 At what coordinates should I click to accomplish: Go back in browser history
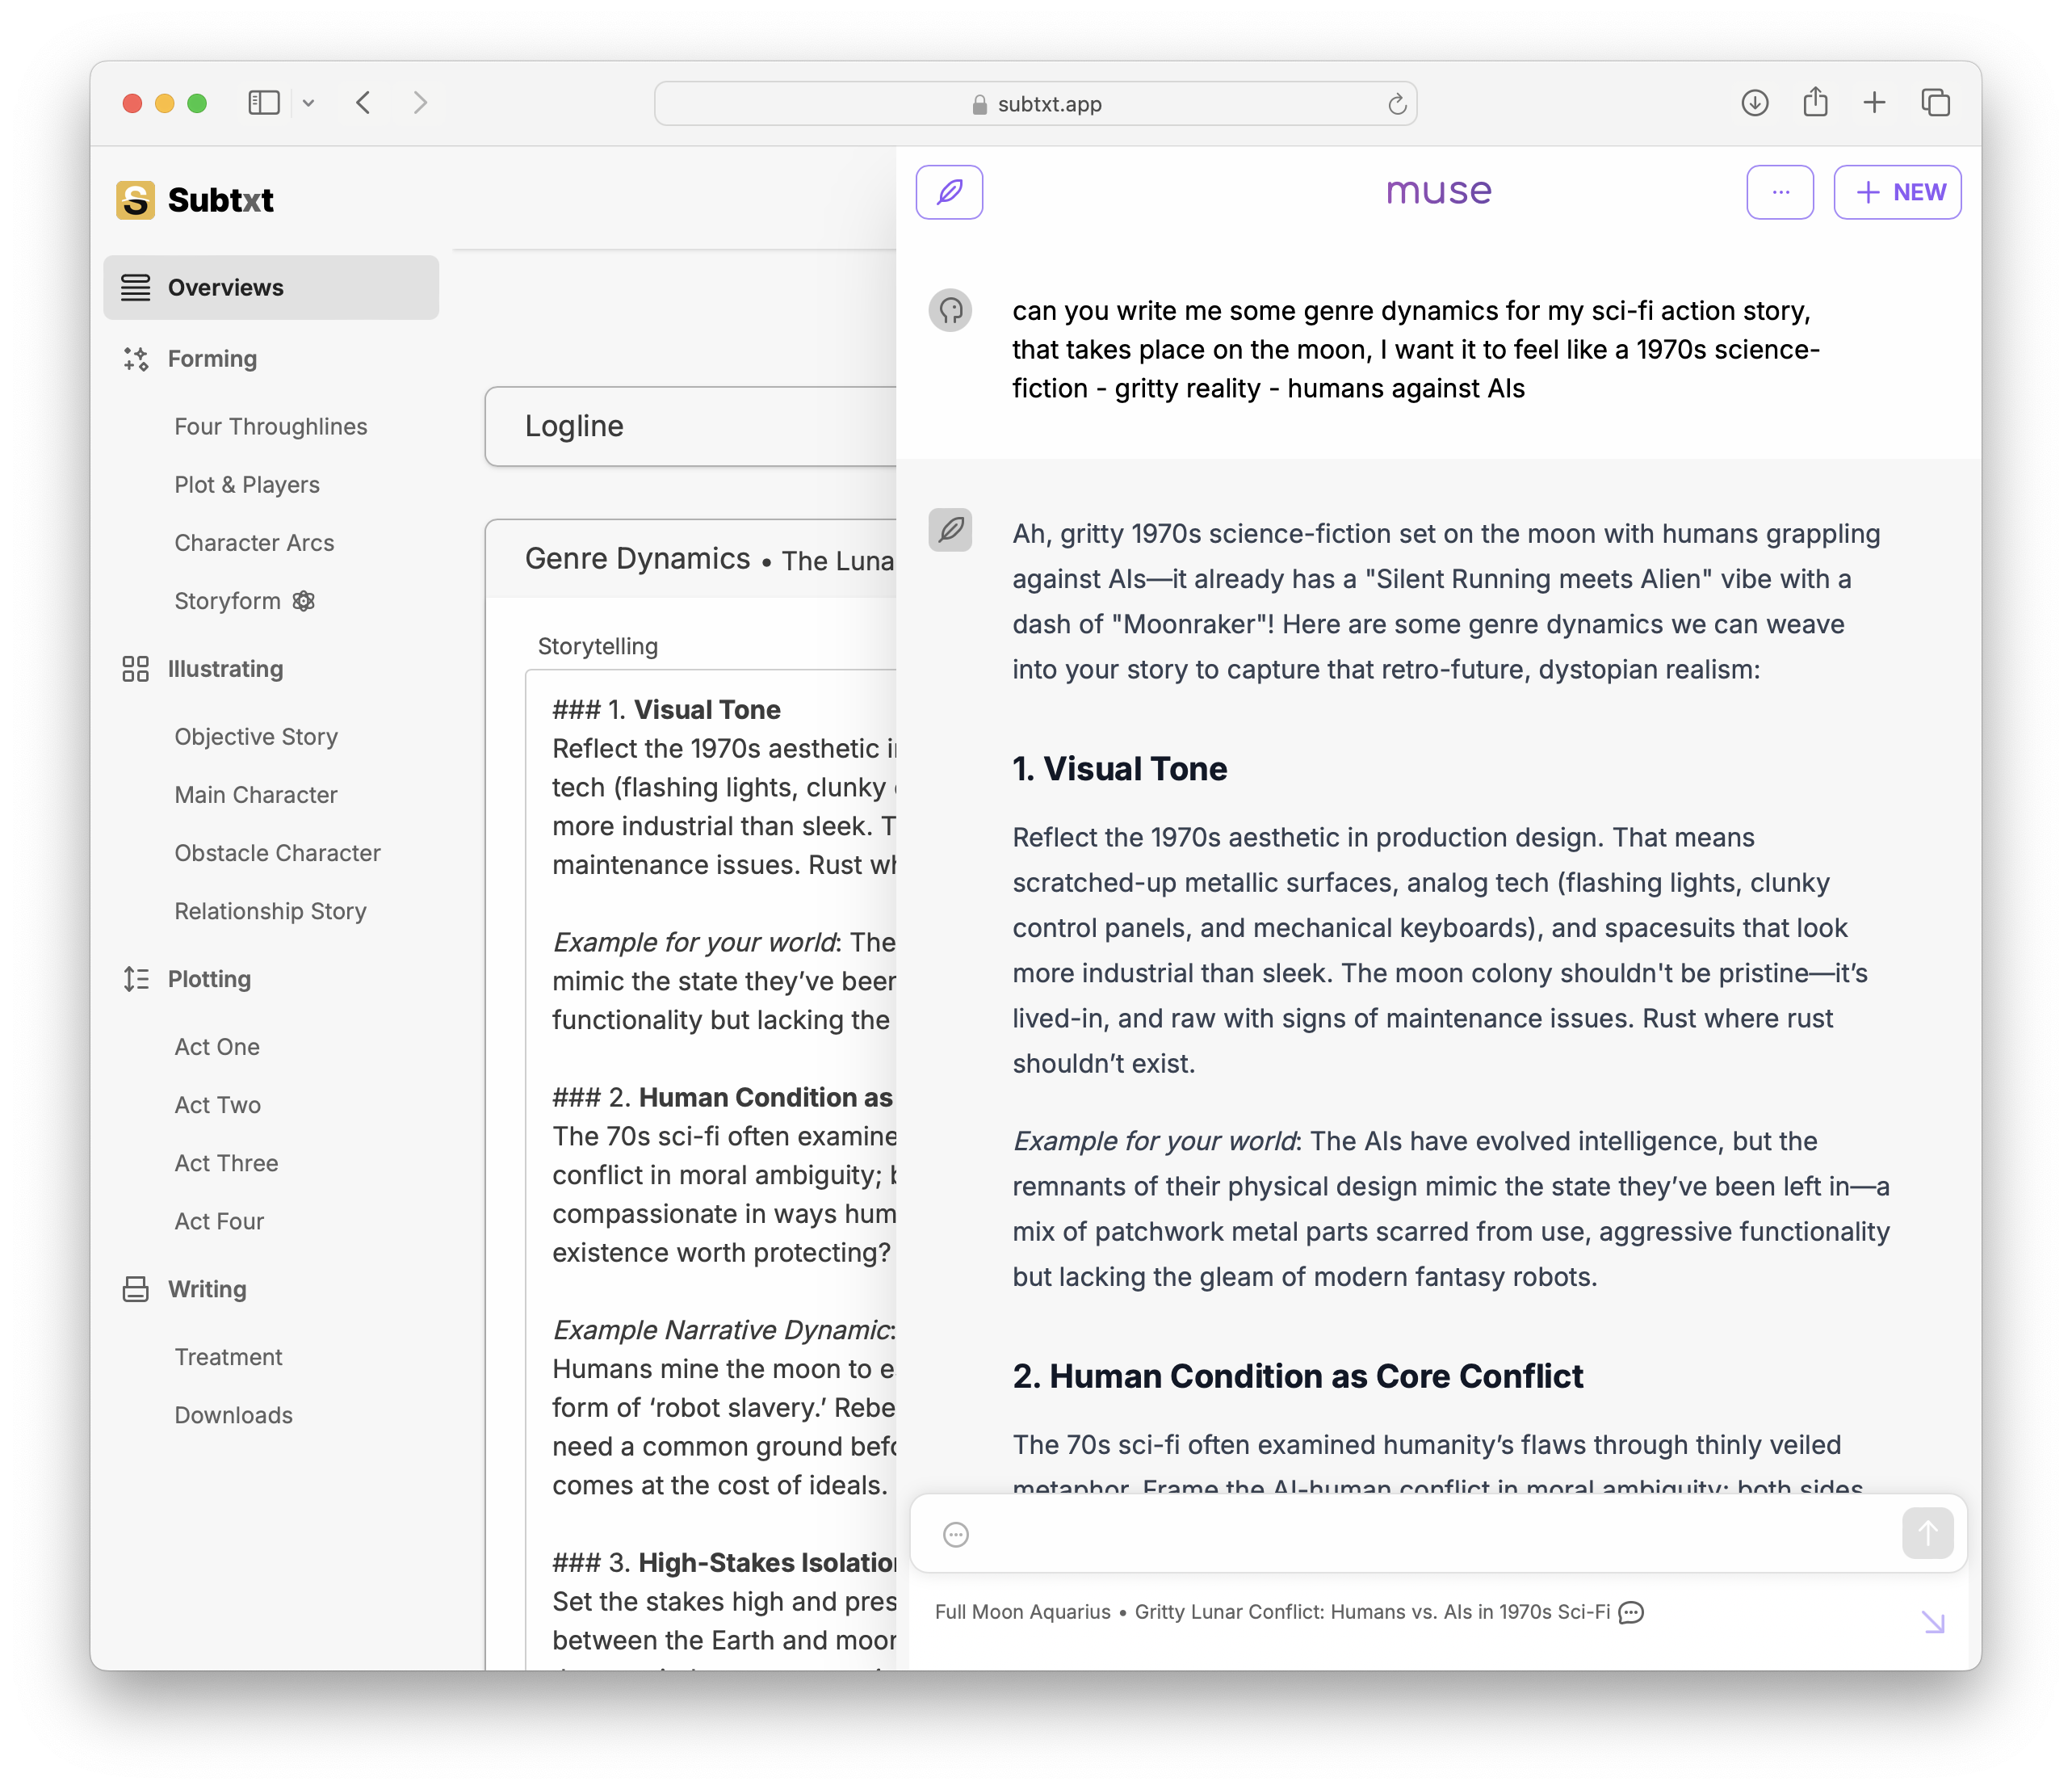tap(364, 103)
